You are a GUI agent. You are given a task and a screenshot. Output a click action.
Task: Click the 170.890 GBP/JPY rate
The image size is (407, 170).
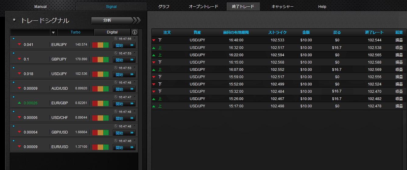pyautogui.click(x=81, y=59)
